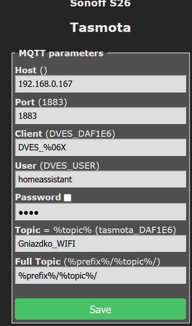Save the MQTT parameters

point(100,309)
